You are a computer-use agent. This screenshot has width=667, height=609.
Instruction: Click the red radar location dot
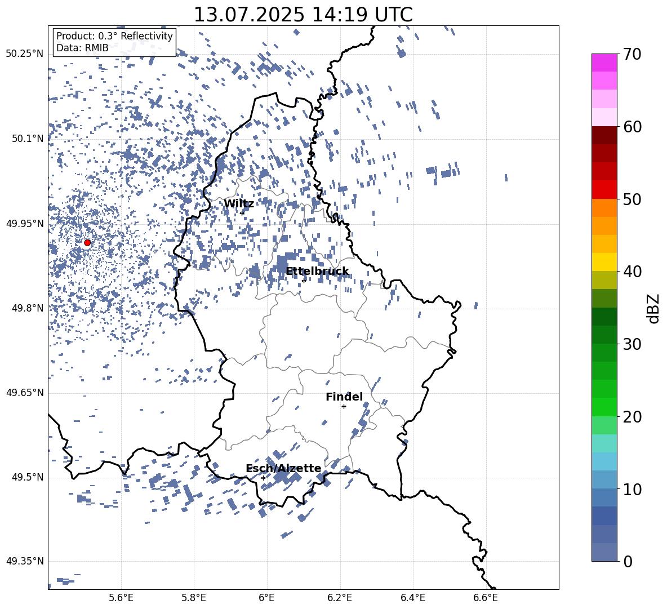point(87,243)
